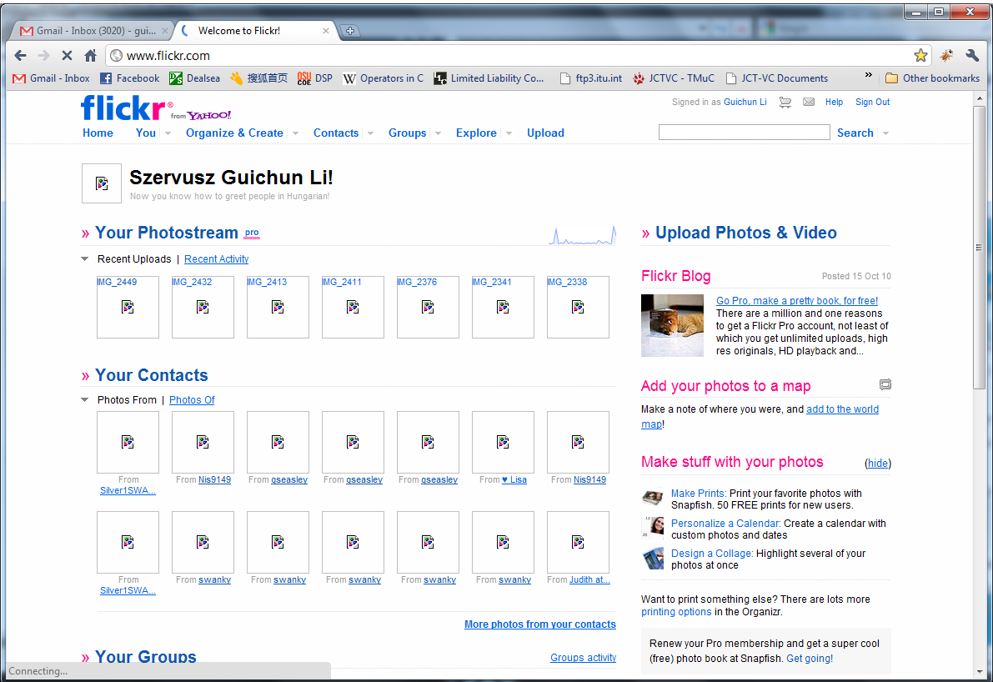The image size is (993, 682).
Task: Open the Organize & Create menu
Action: (234, 133)
